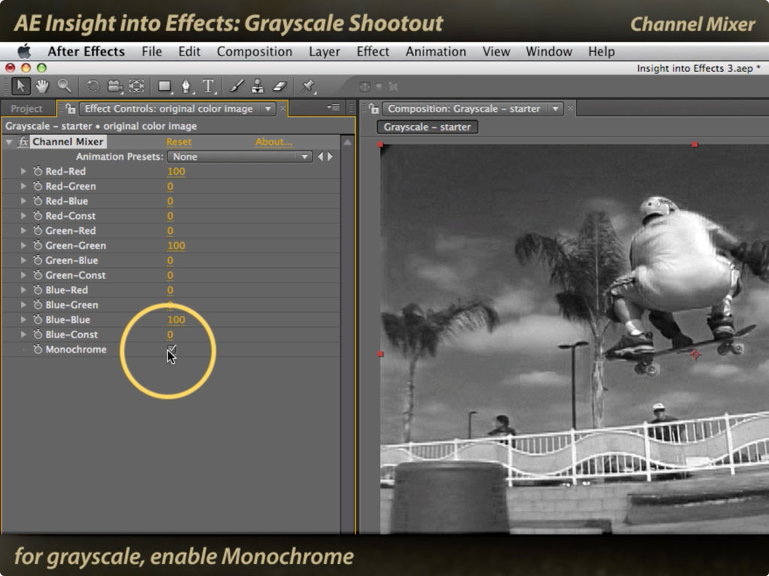This screenshot has width=769, height=576.
Task: Click the Grayscale – starter flowchart button
Action: tap(427, 127)
